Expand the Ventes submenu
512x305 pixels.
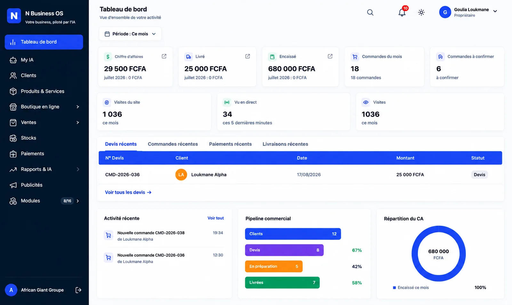click(x=78, y=122)
